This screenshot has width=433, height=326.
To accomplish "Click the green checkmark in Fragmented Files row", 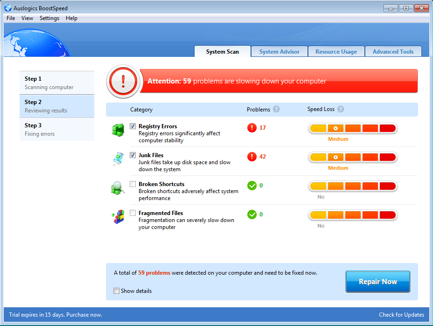I will pos(252,215).
